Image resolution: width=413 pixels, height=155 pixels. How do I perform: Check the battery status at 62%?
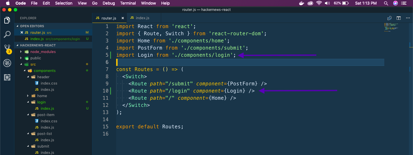(x=341, y=3)
